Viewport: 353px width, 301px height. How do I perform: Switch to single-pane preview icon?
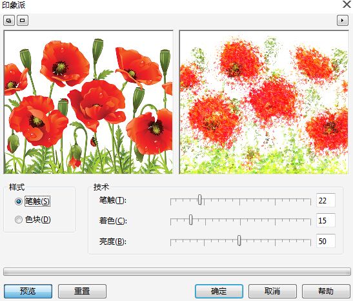[23, 21]
